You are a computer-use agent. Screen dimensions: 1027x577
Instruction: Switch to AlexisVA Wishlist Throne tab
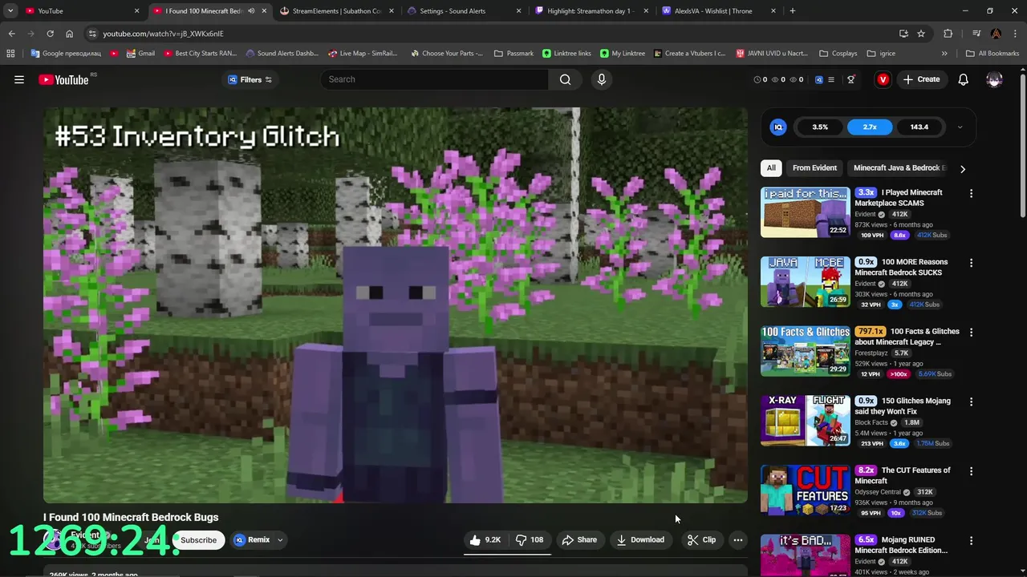pos(718,11)
